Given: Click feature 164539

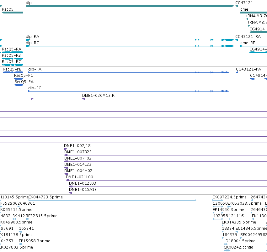Looking at the screenshot, I should pos(223,238).
